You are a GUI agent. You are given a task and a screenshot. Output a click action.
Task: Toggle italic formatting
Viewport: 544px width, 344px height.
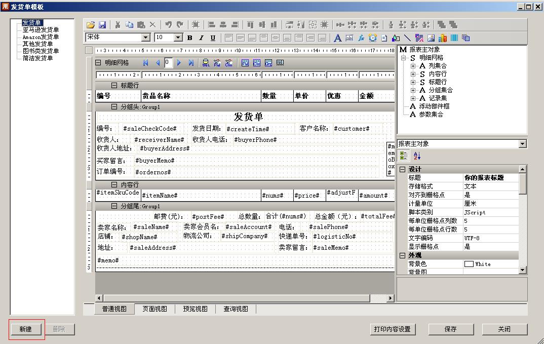[x=201, y=38]
